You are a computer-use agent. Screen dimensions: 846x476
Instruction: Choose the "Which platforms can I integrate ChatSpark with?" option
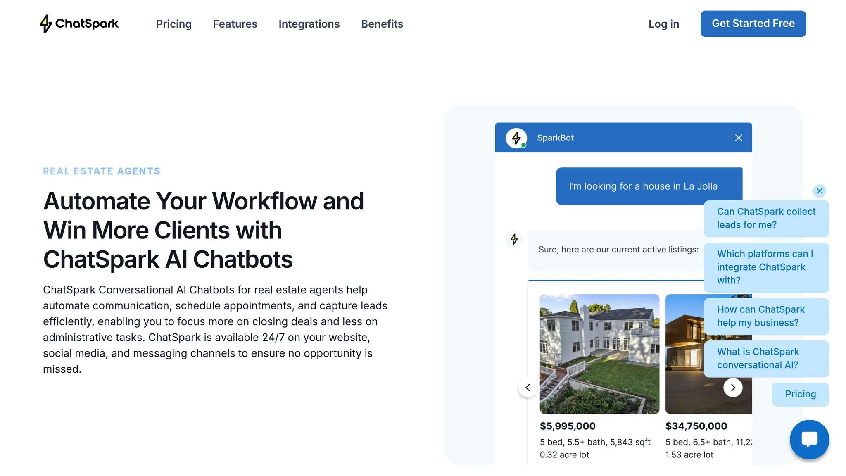766,267
